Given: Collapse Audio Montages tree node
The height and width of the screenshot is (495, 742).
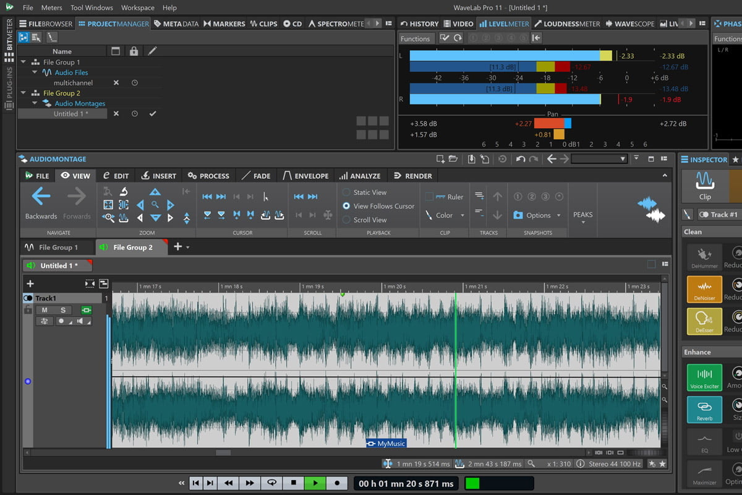Looking at the screenshot, I should coord(35,103).
